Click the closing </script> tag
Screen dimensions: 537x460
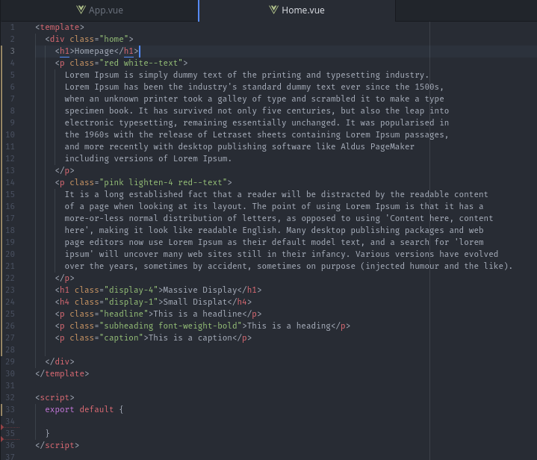(x=58, y=446)
